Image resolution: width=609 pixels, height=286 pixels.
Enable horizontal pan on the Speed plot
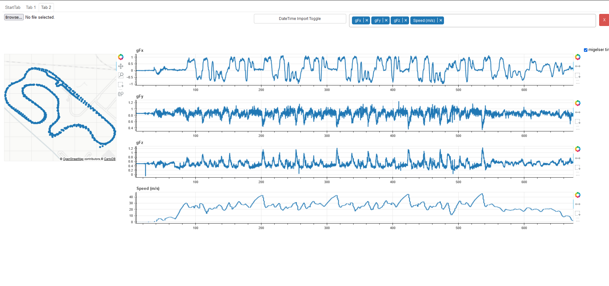coord(578,204)
